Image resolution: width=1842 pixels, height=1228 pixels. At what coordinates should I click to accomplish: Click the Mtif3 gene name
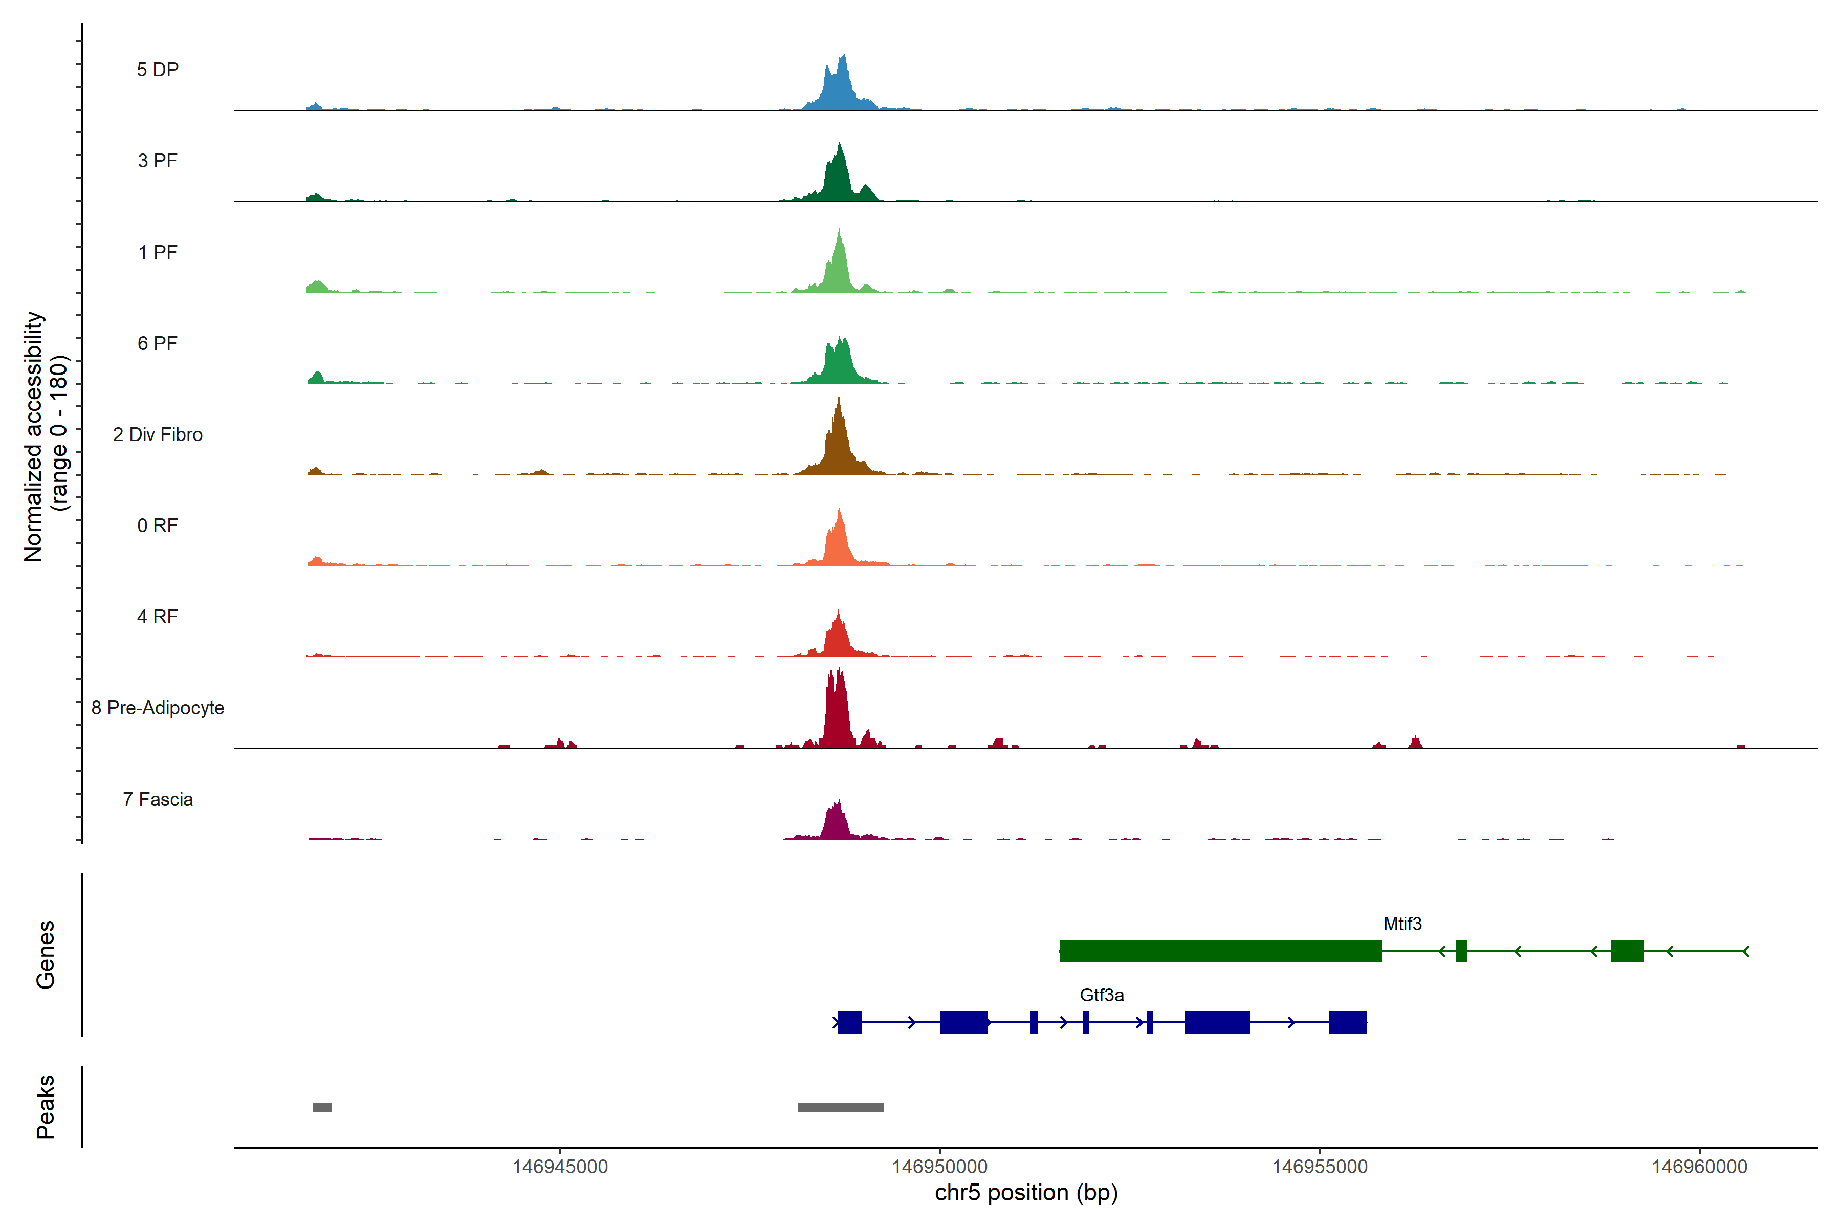[1402, 924]
